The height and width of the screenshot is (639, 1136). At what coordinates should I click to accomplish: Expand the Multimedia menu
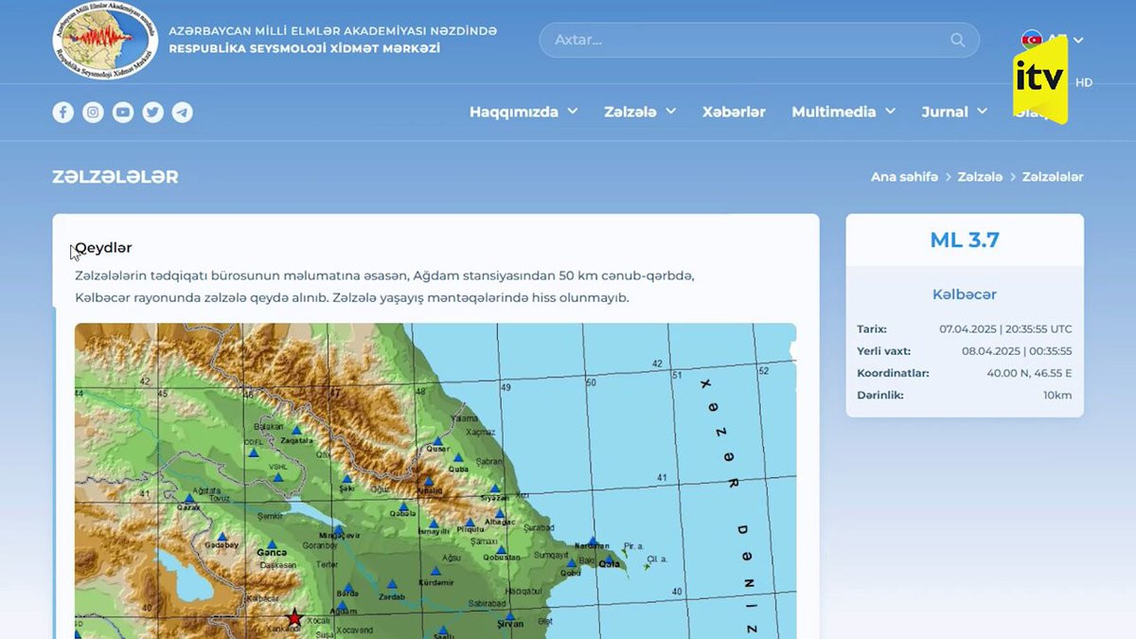[x=843, y=112]
